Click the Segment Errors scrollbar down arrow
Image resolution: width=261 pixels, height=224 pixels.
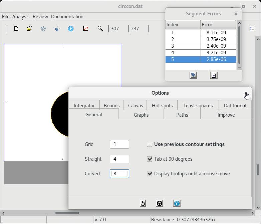(239, 67)
